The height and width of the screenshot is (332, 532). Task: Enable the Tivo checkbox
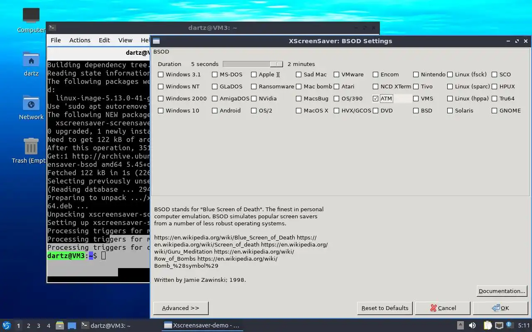click(x=416, y=87)
